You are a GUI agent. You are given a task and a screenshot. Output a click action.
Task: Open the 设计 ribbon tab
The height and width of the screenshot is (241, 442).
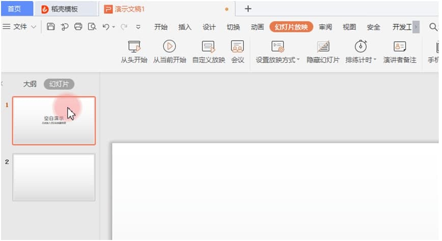click(209, 27)
